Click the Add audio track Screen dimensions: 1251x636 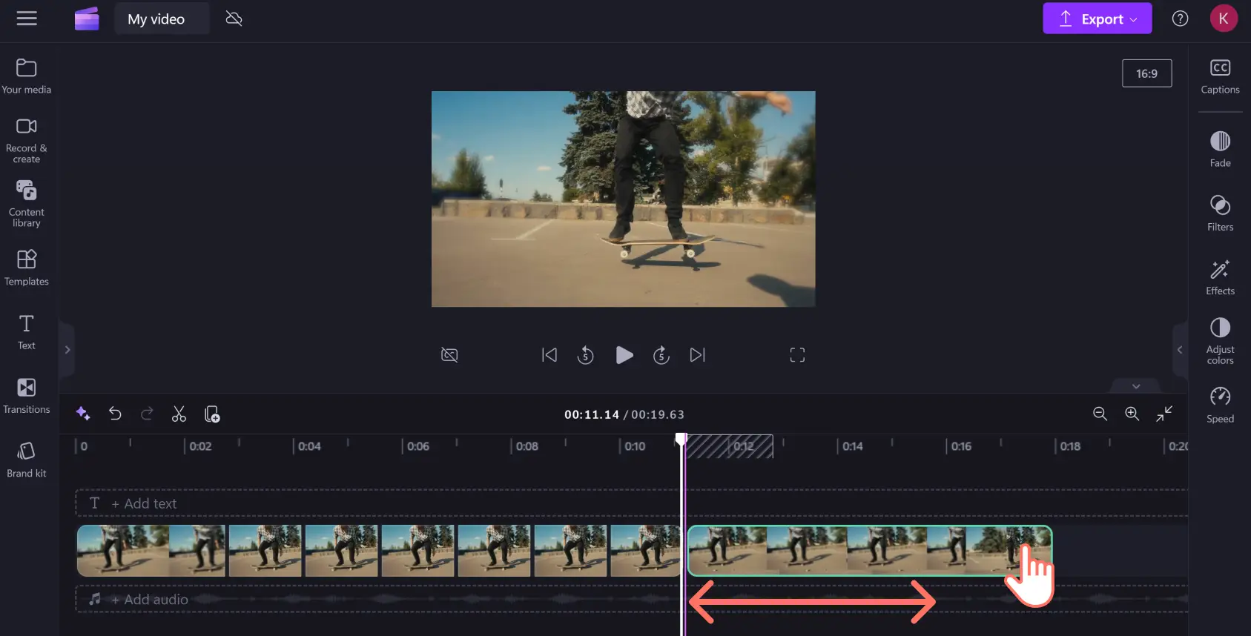click(631, 599)
